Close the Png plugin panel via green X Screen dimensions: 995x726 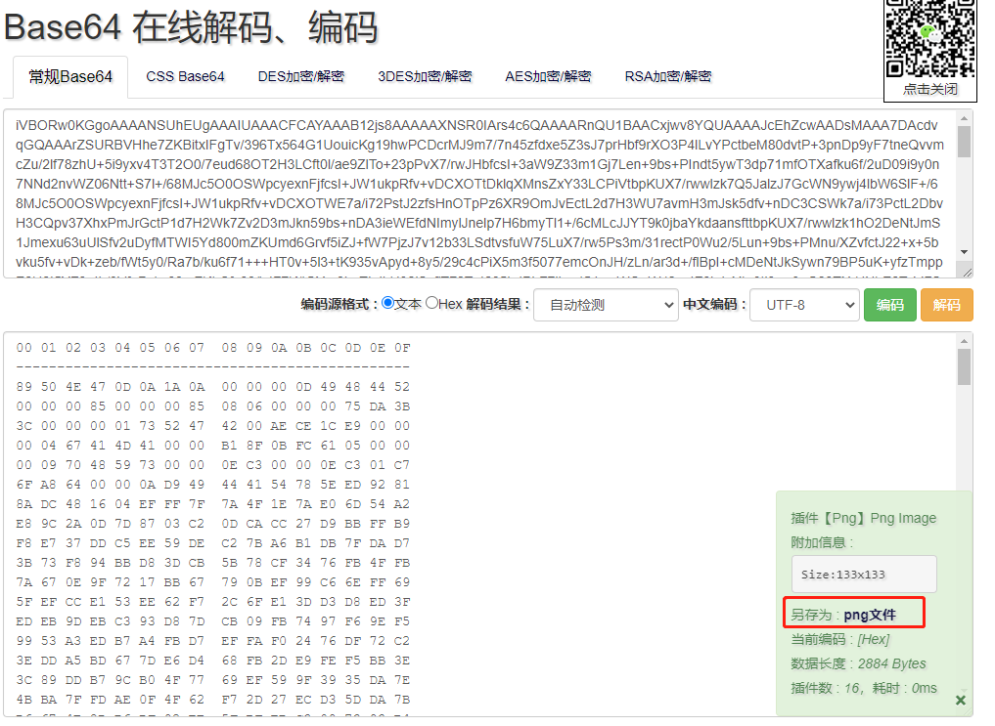point(960,701)
